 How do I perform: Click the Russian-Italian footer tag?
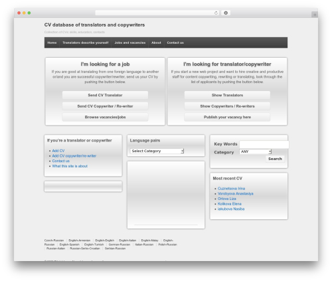click(56, 248)
